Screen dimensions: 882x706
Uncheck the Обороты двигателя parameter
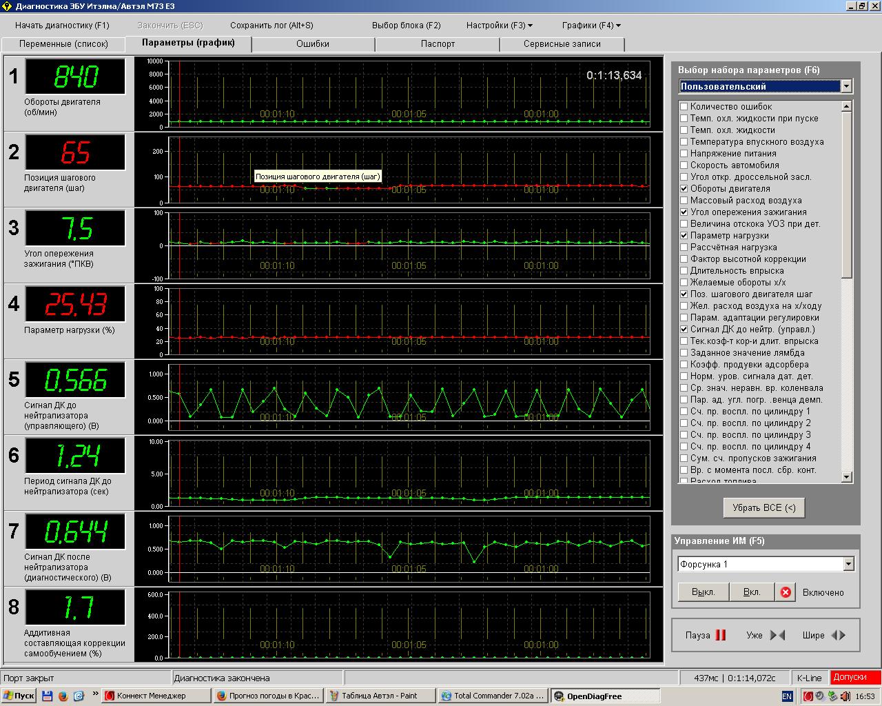(x=684, y=189)
